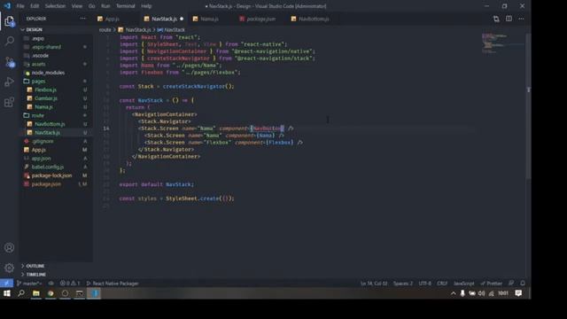This screenshot has width=567, height=319.
Task: Expand the .vscode folder
Action: pos(40,56)
